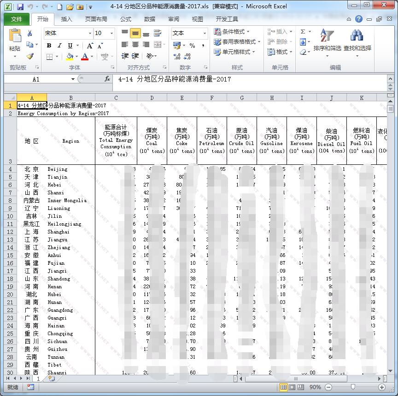Click the Format Painter brush icon
Image resolution: width=398 pixels, height=396 pixels.
click(x=30, y=56)
